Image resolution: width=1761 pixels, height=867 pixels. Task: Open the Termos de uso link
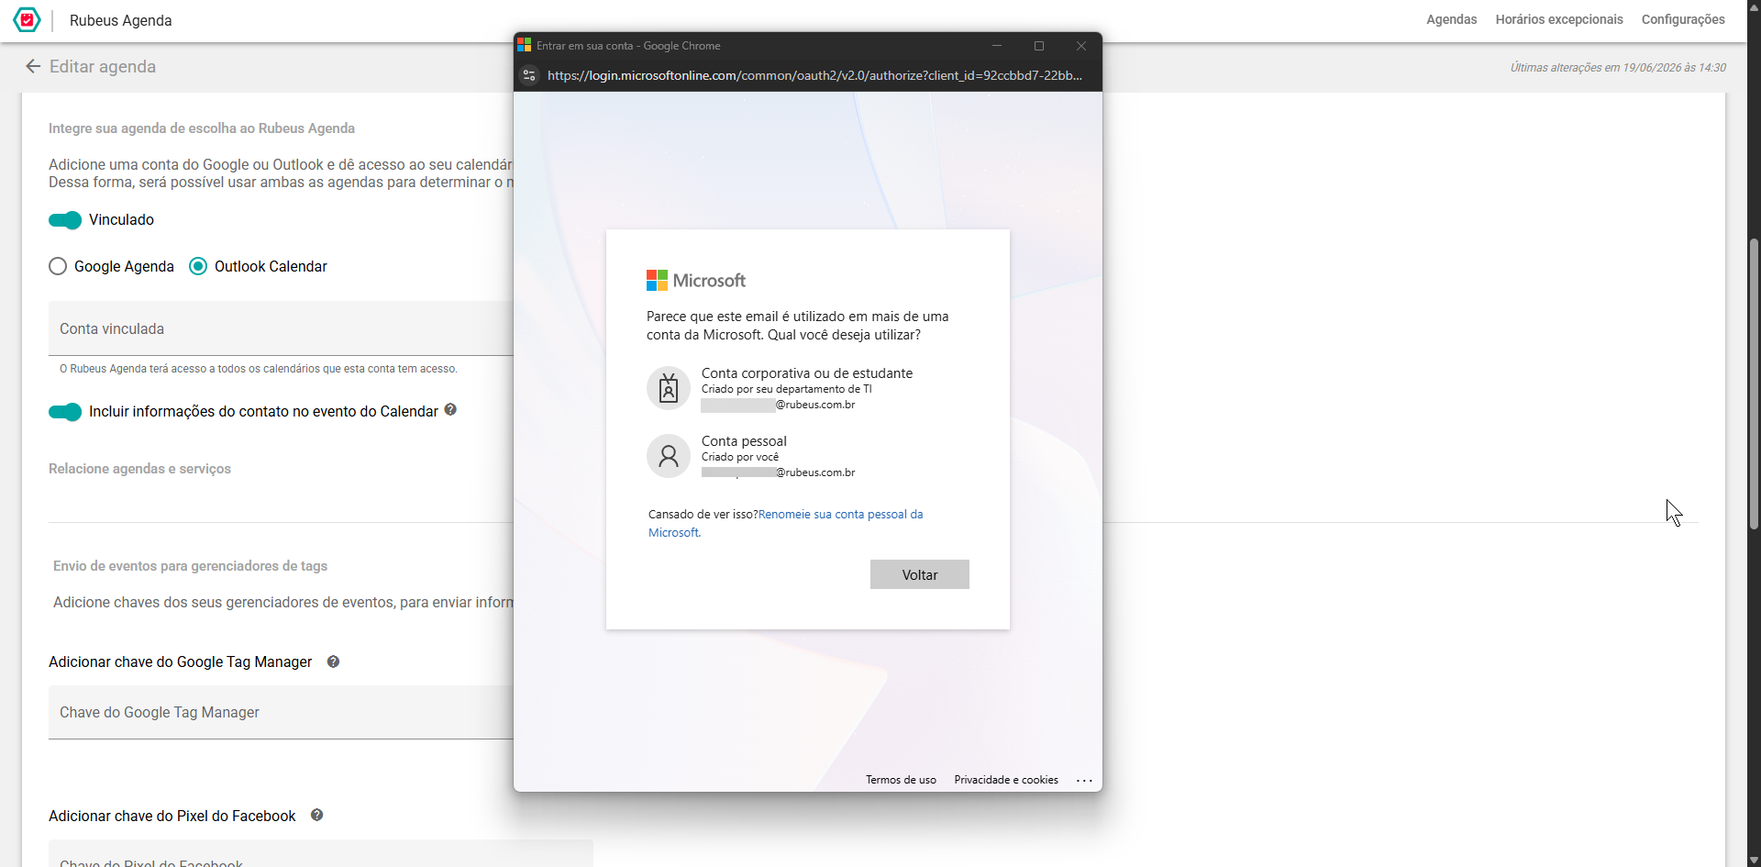click(901, 780)
